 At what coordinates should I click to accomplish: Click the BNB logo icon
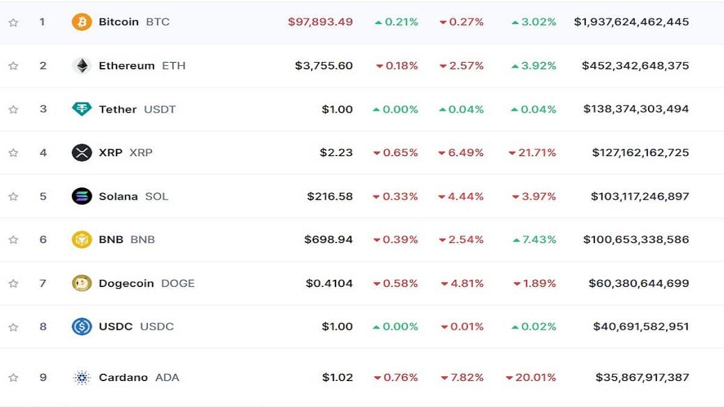(x=81, y=239)
